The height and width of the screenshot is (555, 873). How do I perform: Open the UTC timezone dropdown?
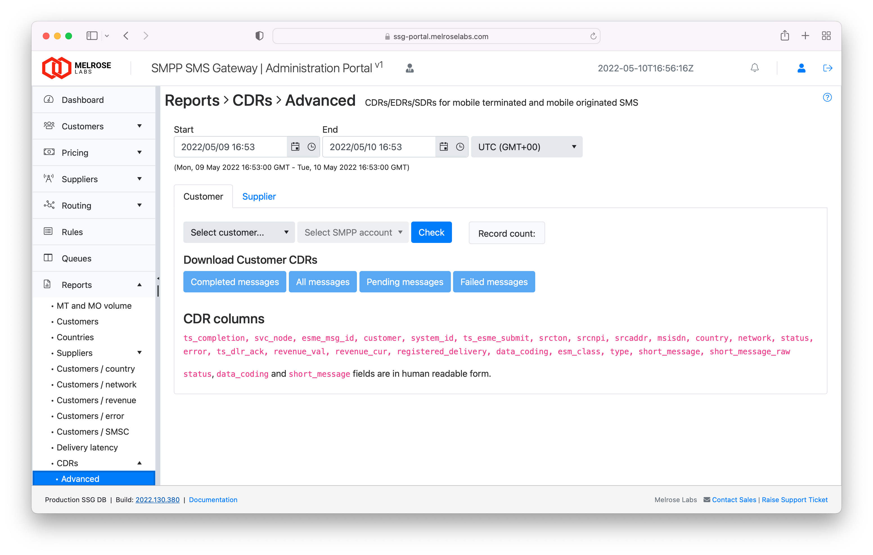pos(526,146)
